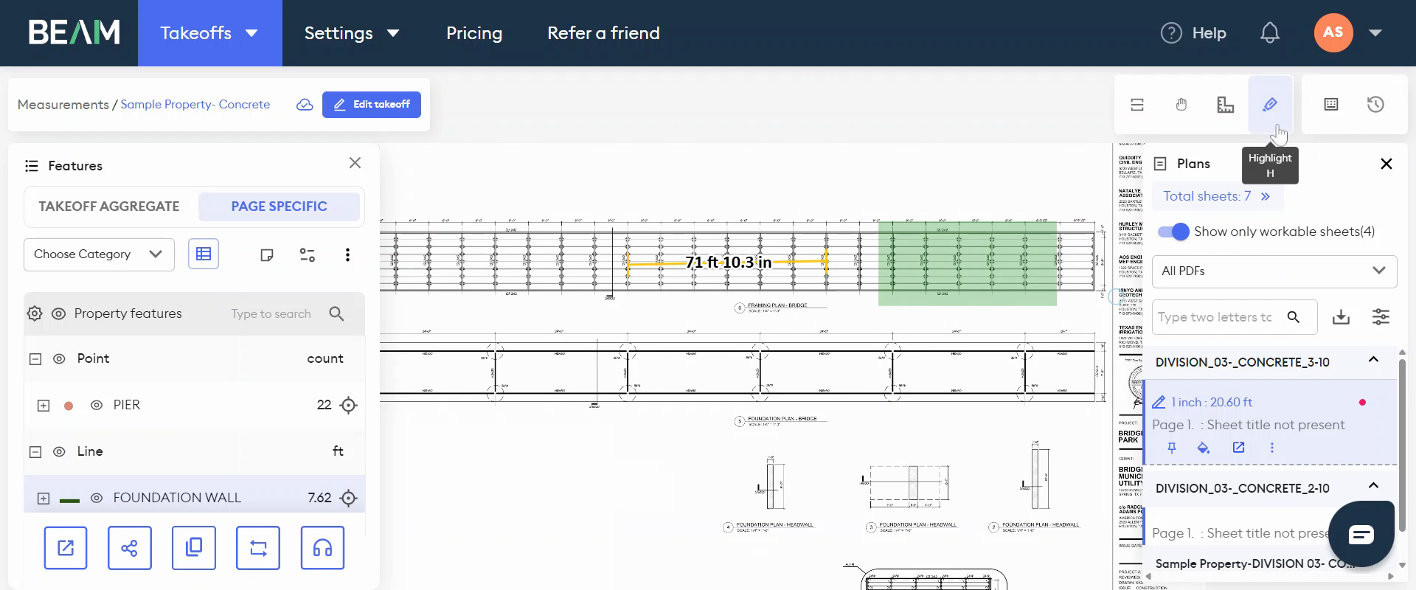Select the Highlight tool

1270,105
